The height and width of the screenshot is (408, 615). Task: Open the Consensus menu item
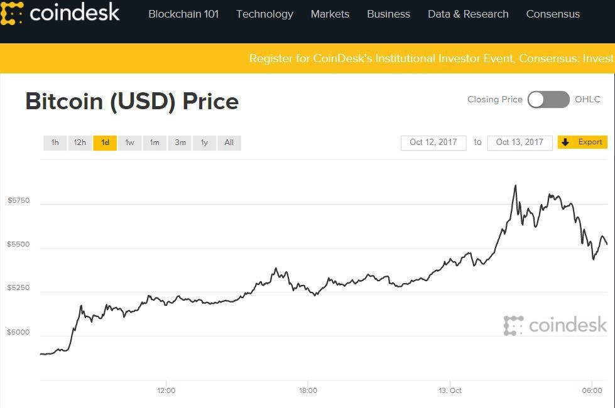553,14
